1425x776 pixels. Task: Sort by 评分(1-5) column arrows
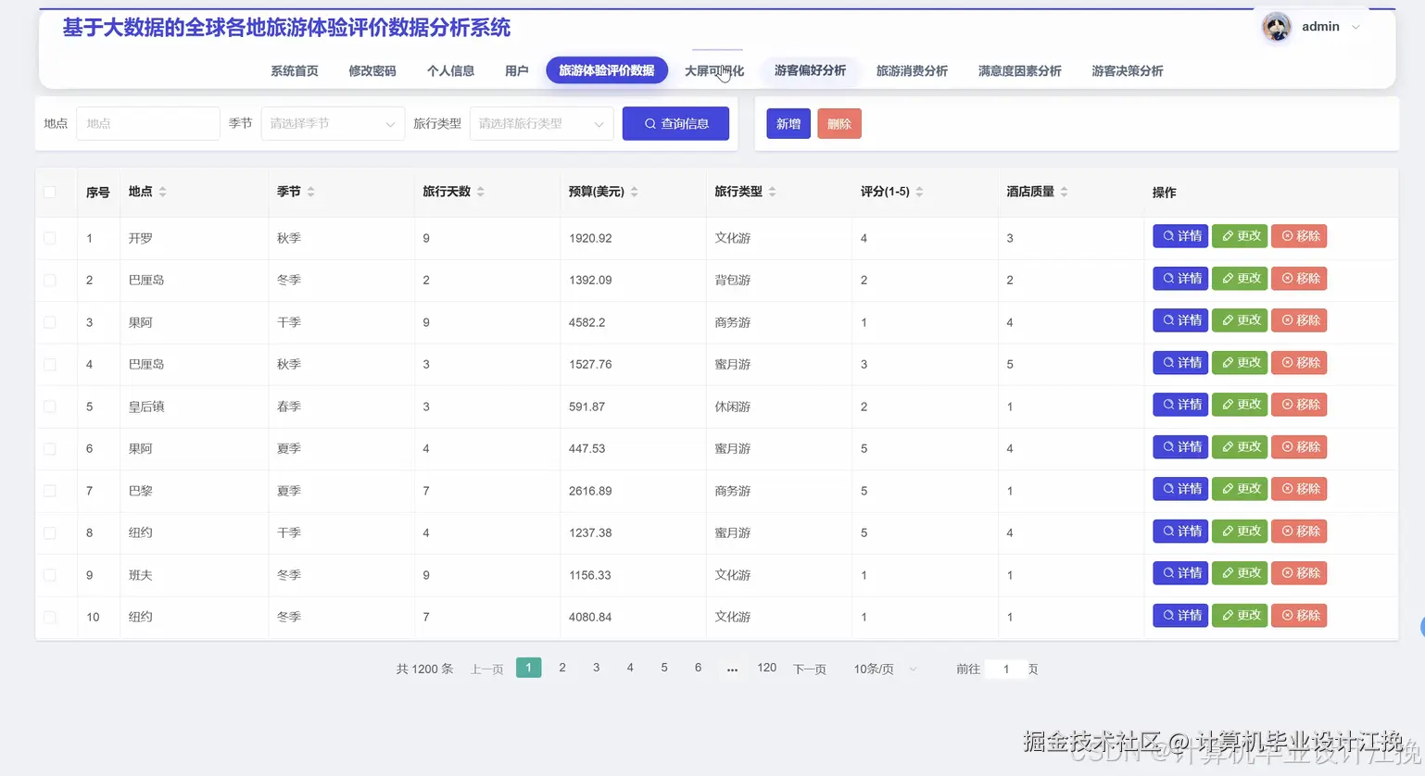(x=918, y=192)
